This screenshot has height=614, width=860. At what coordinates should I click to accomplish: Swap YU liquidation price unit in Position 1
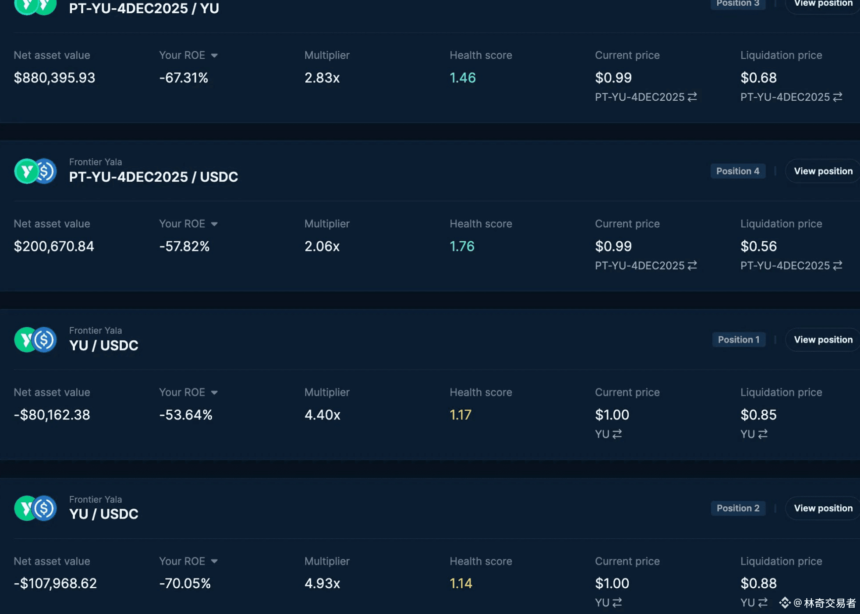(x=763, y=434)
